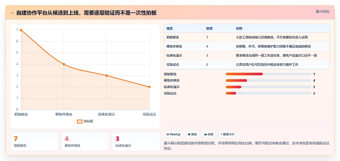Screen dimensions: 340x161
Task: Click the 维度 column header
Action: [x=170, y=29]
